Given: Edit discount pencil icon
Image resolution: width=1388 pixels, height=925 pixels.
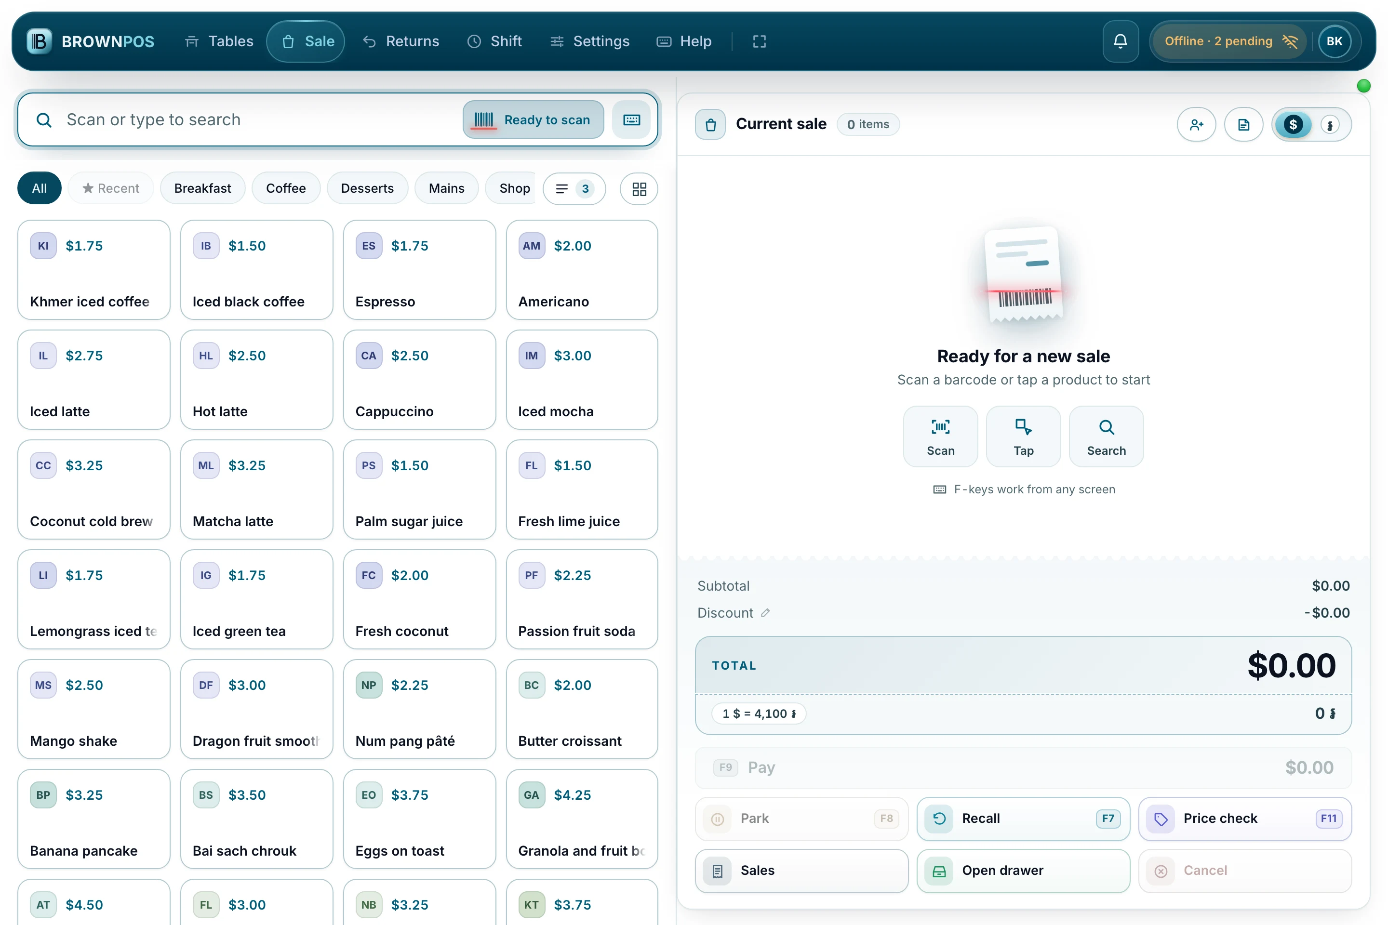Looking at the screenshot, I should (x=765, y=613).
